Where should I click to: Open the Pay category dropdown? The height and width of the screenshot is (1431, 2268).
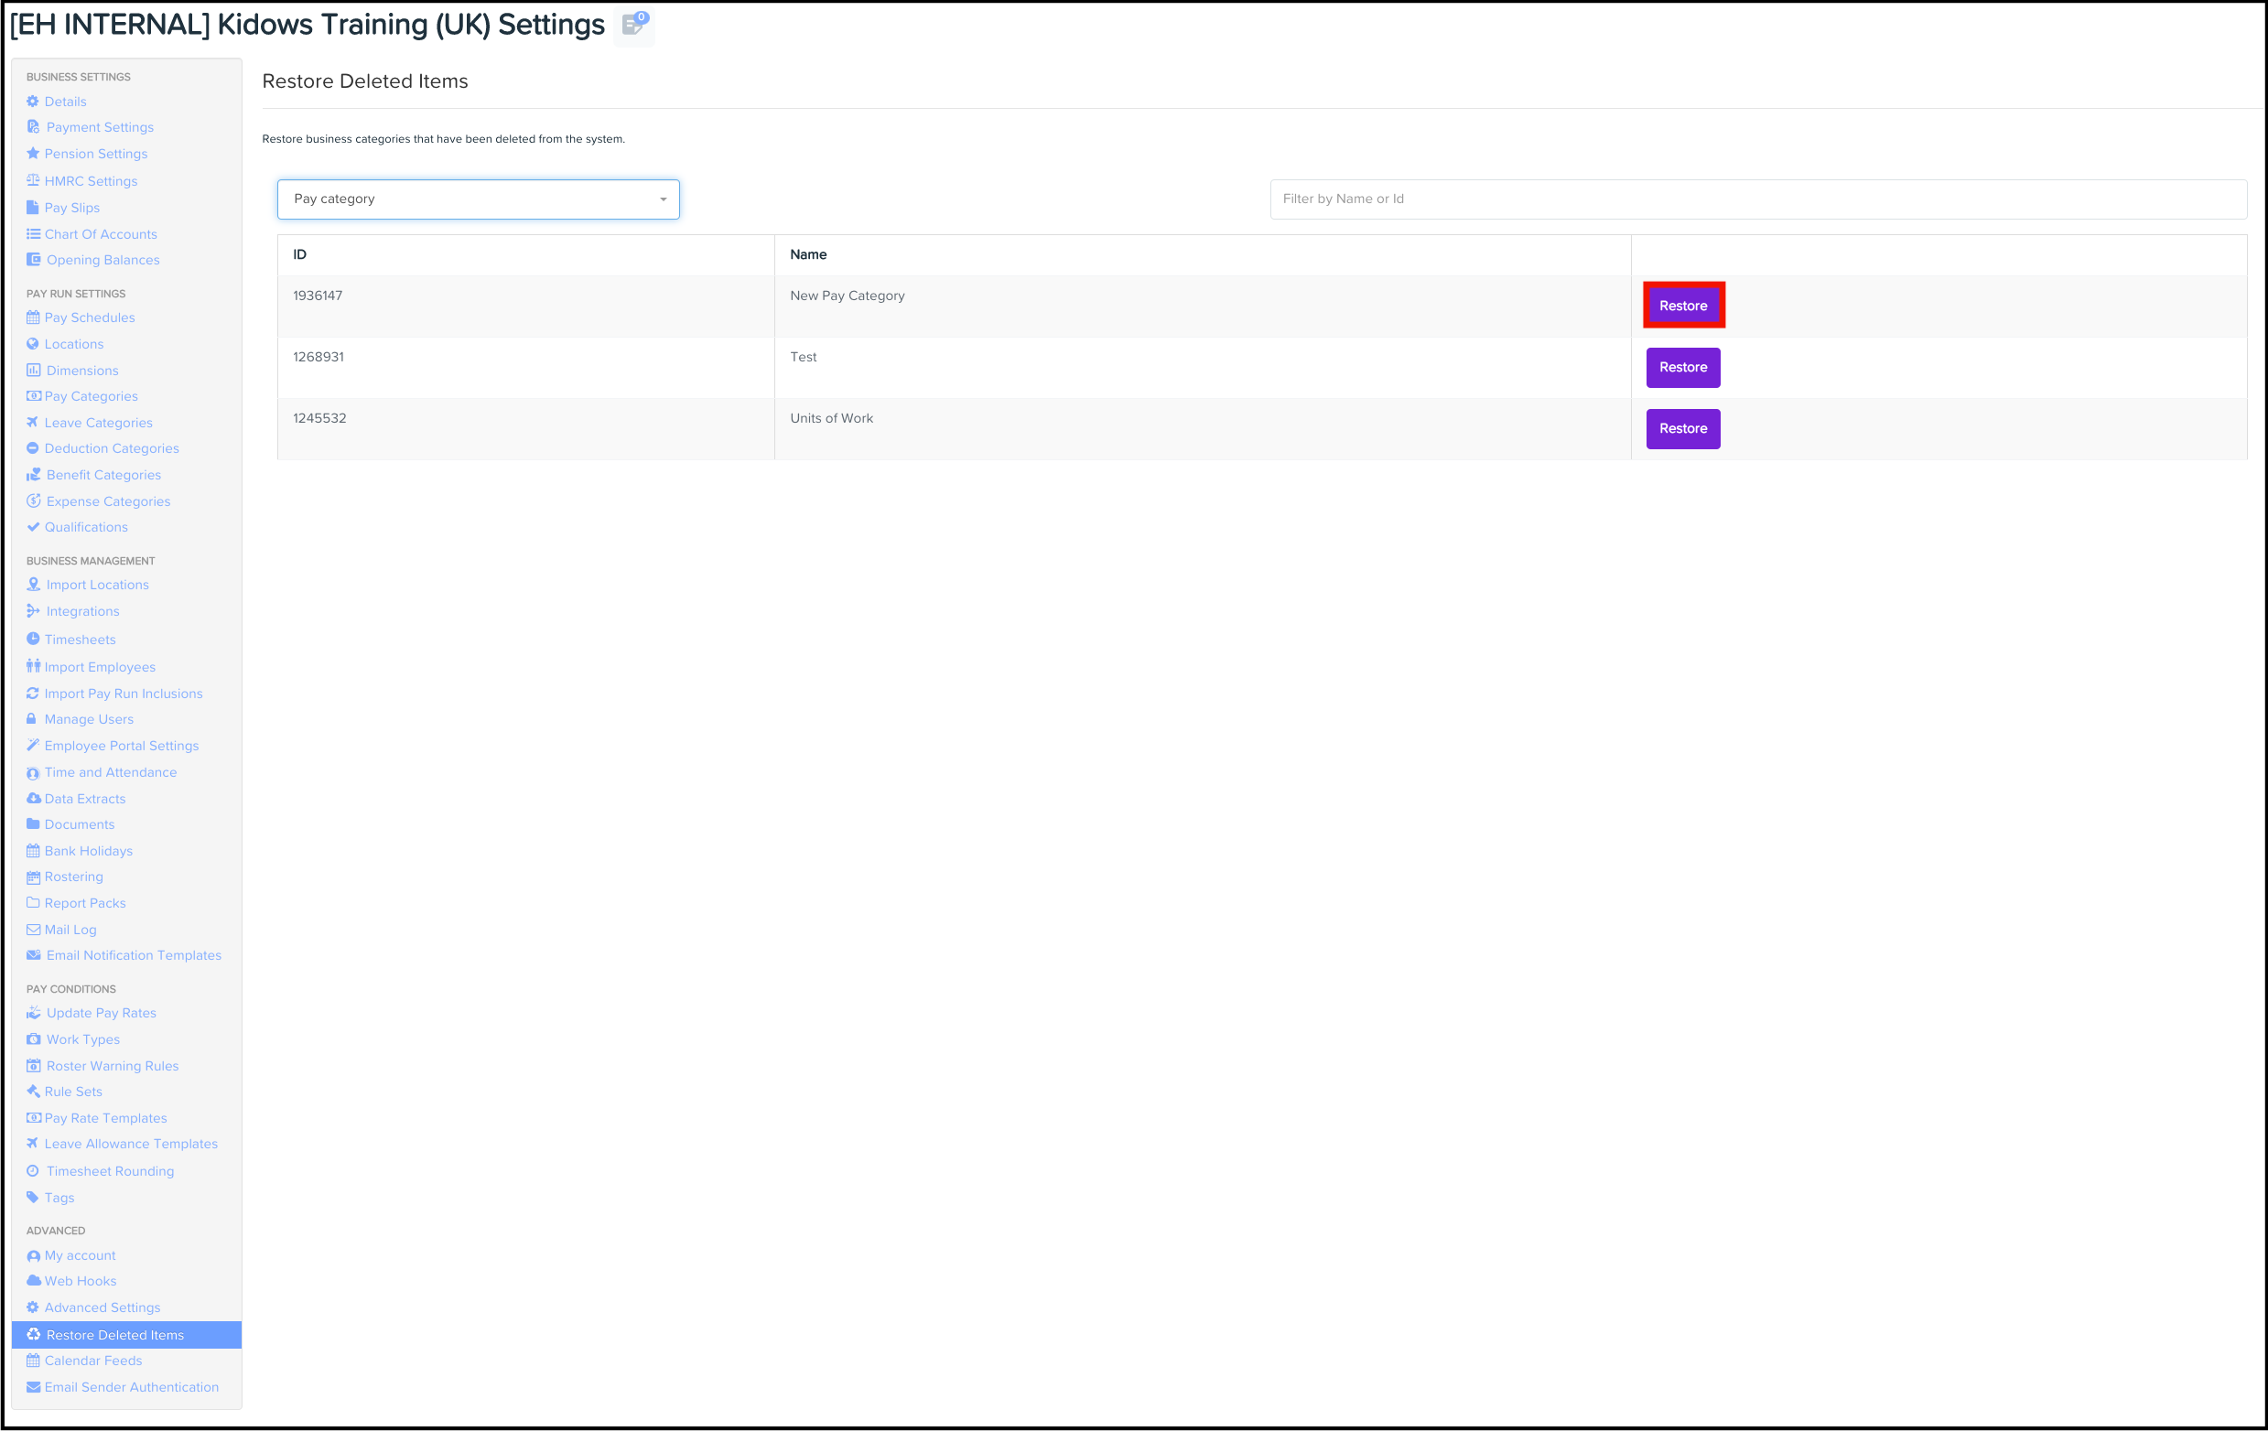[x=479, y=199]
